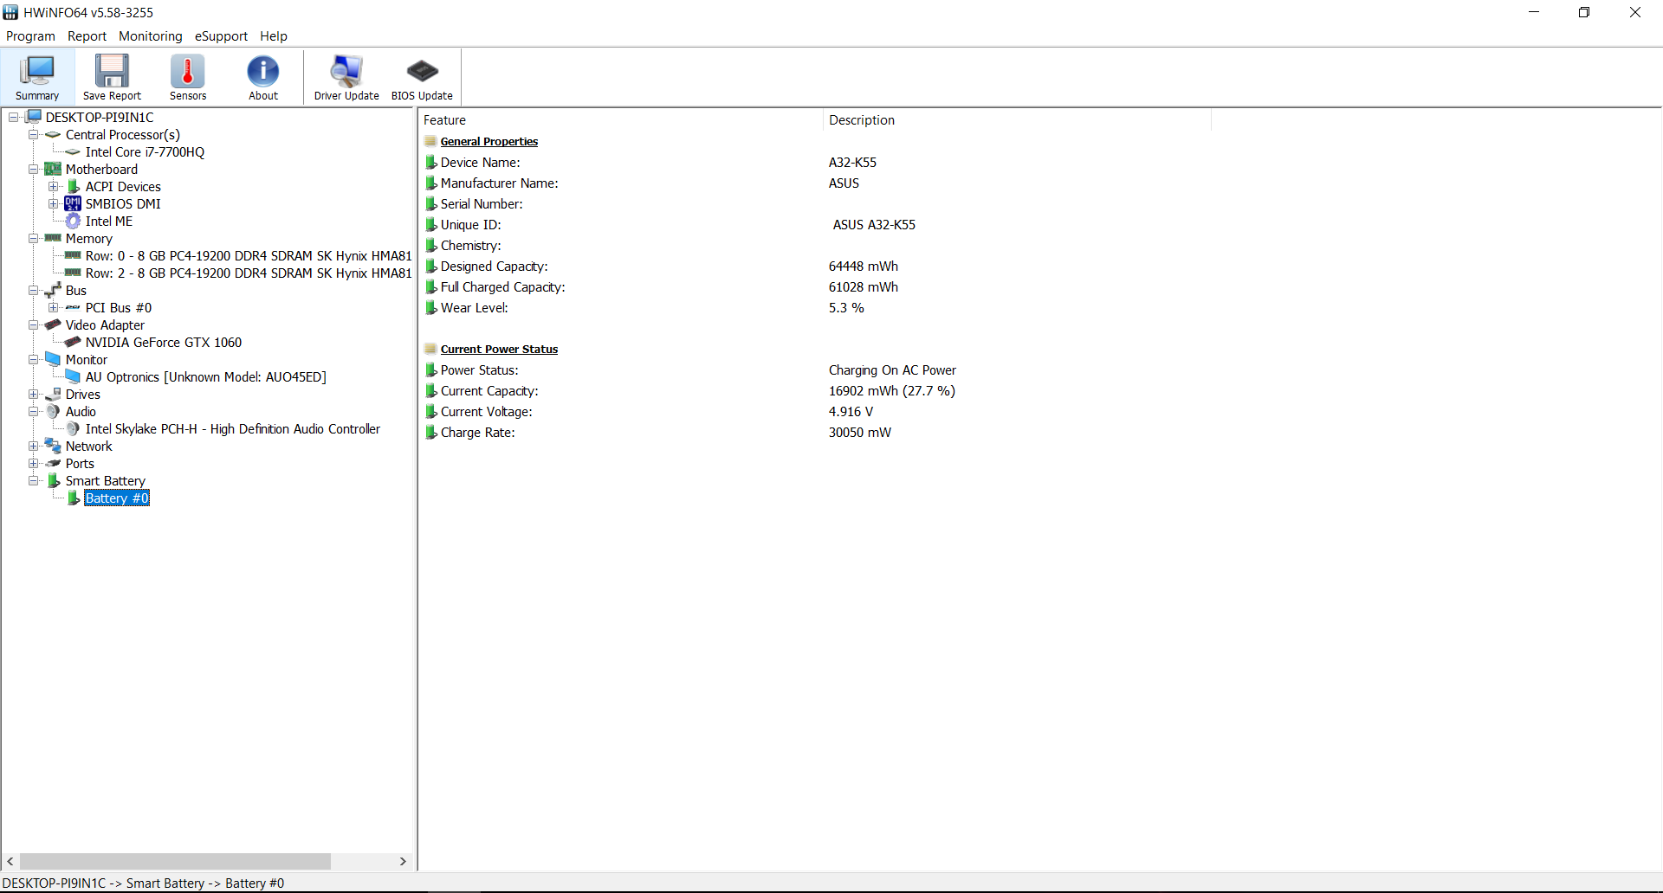Expand the Drives tree node
The image size is (1663, 893).
coord(34,395)
